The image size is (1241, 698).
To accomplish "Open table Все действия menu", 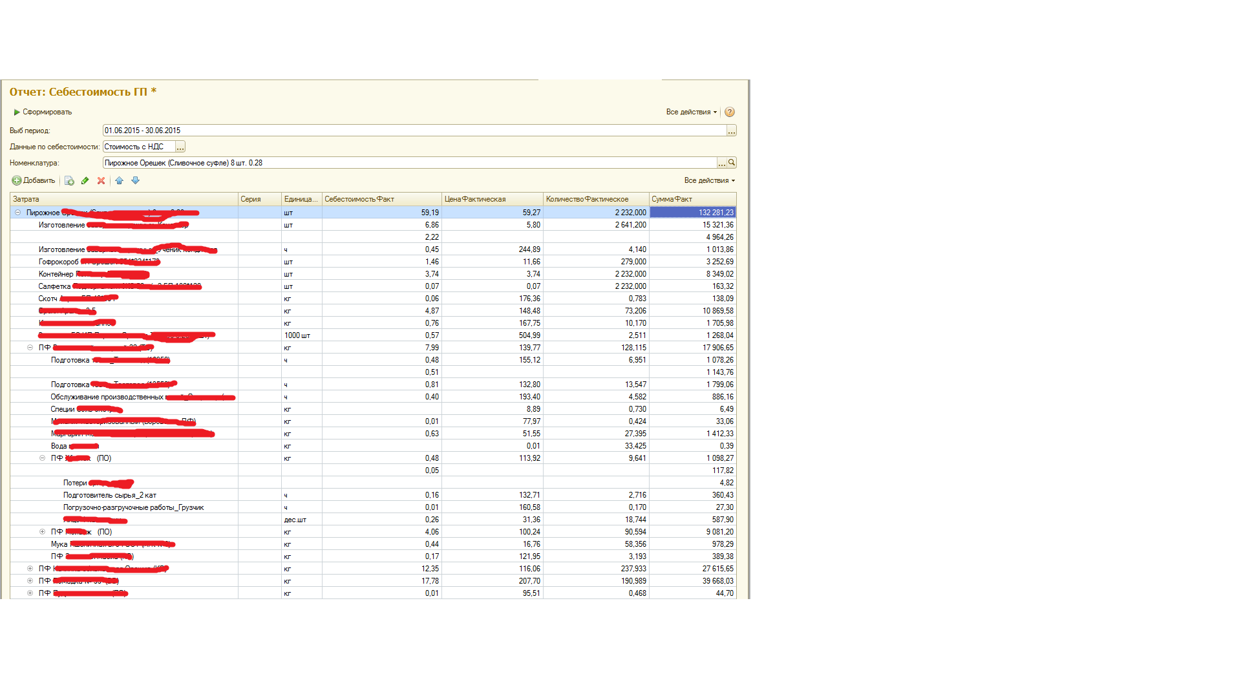I will tap(709, 181).
